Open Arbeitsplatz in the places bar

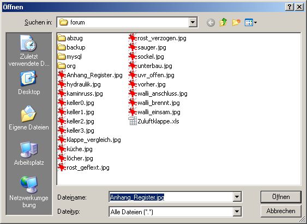pyautogui.click(x=29, y=154)
